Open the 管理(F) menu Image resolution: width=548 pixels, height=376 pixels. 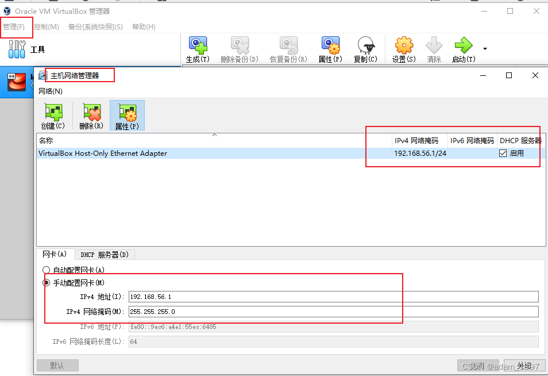16,26
